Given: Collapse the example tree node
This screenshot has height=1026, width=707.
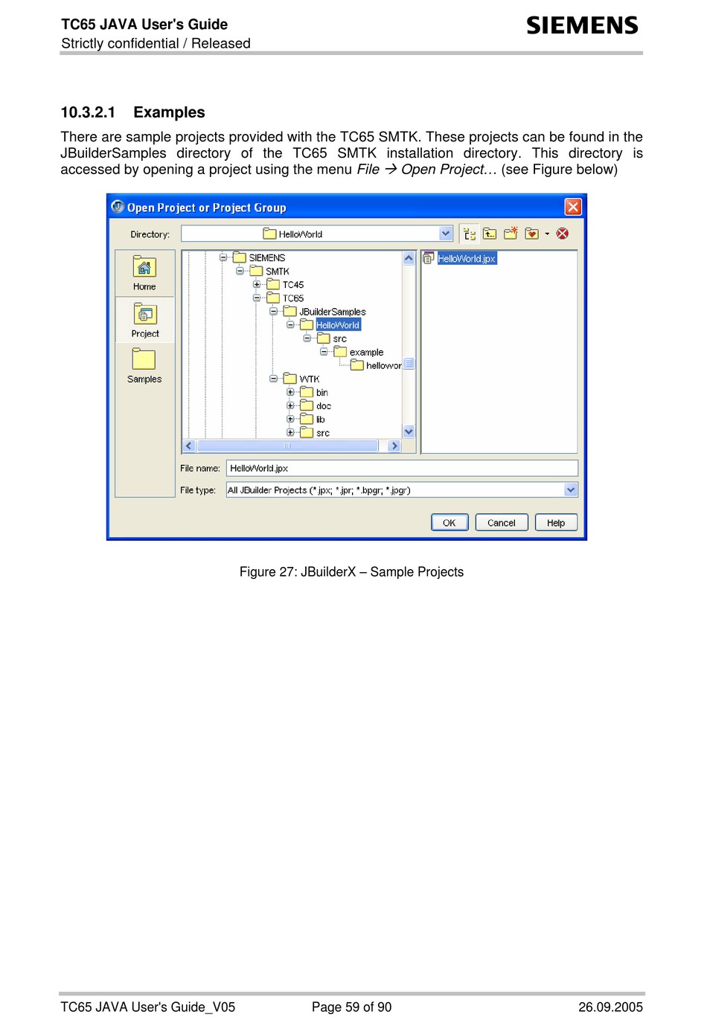Looking at the screenshot, I should (x=324, y=352).
